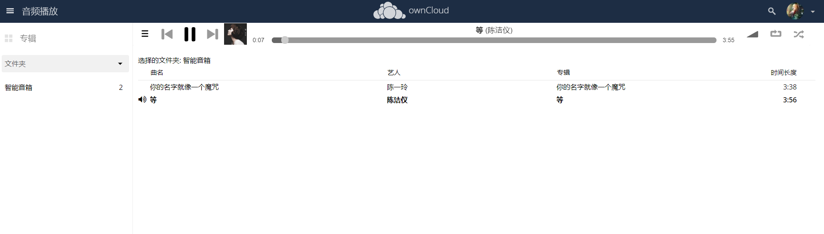Click the elapsed time 0:07
This screenshot has width=824, height=234.
click(x=258, y=40)
